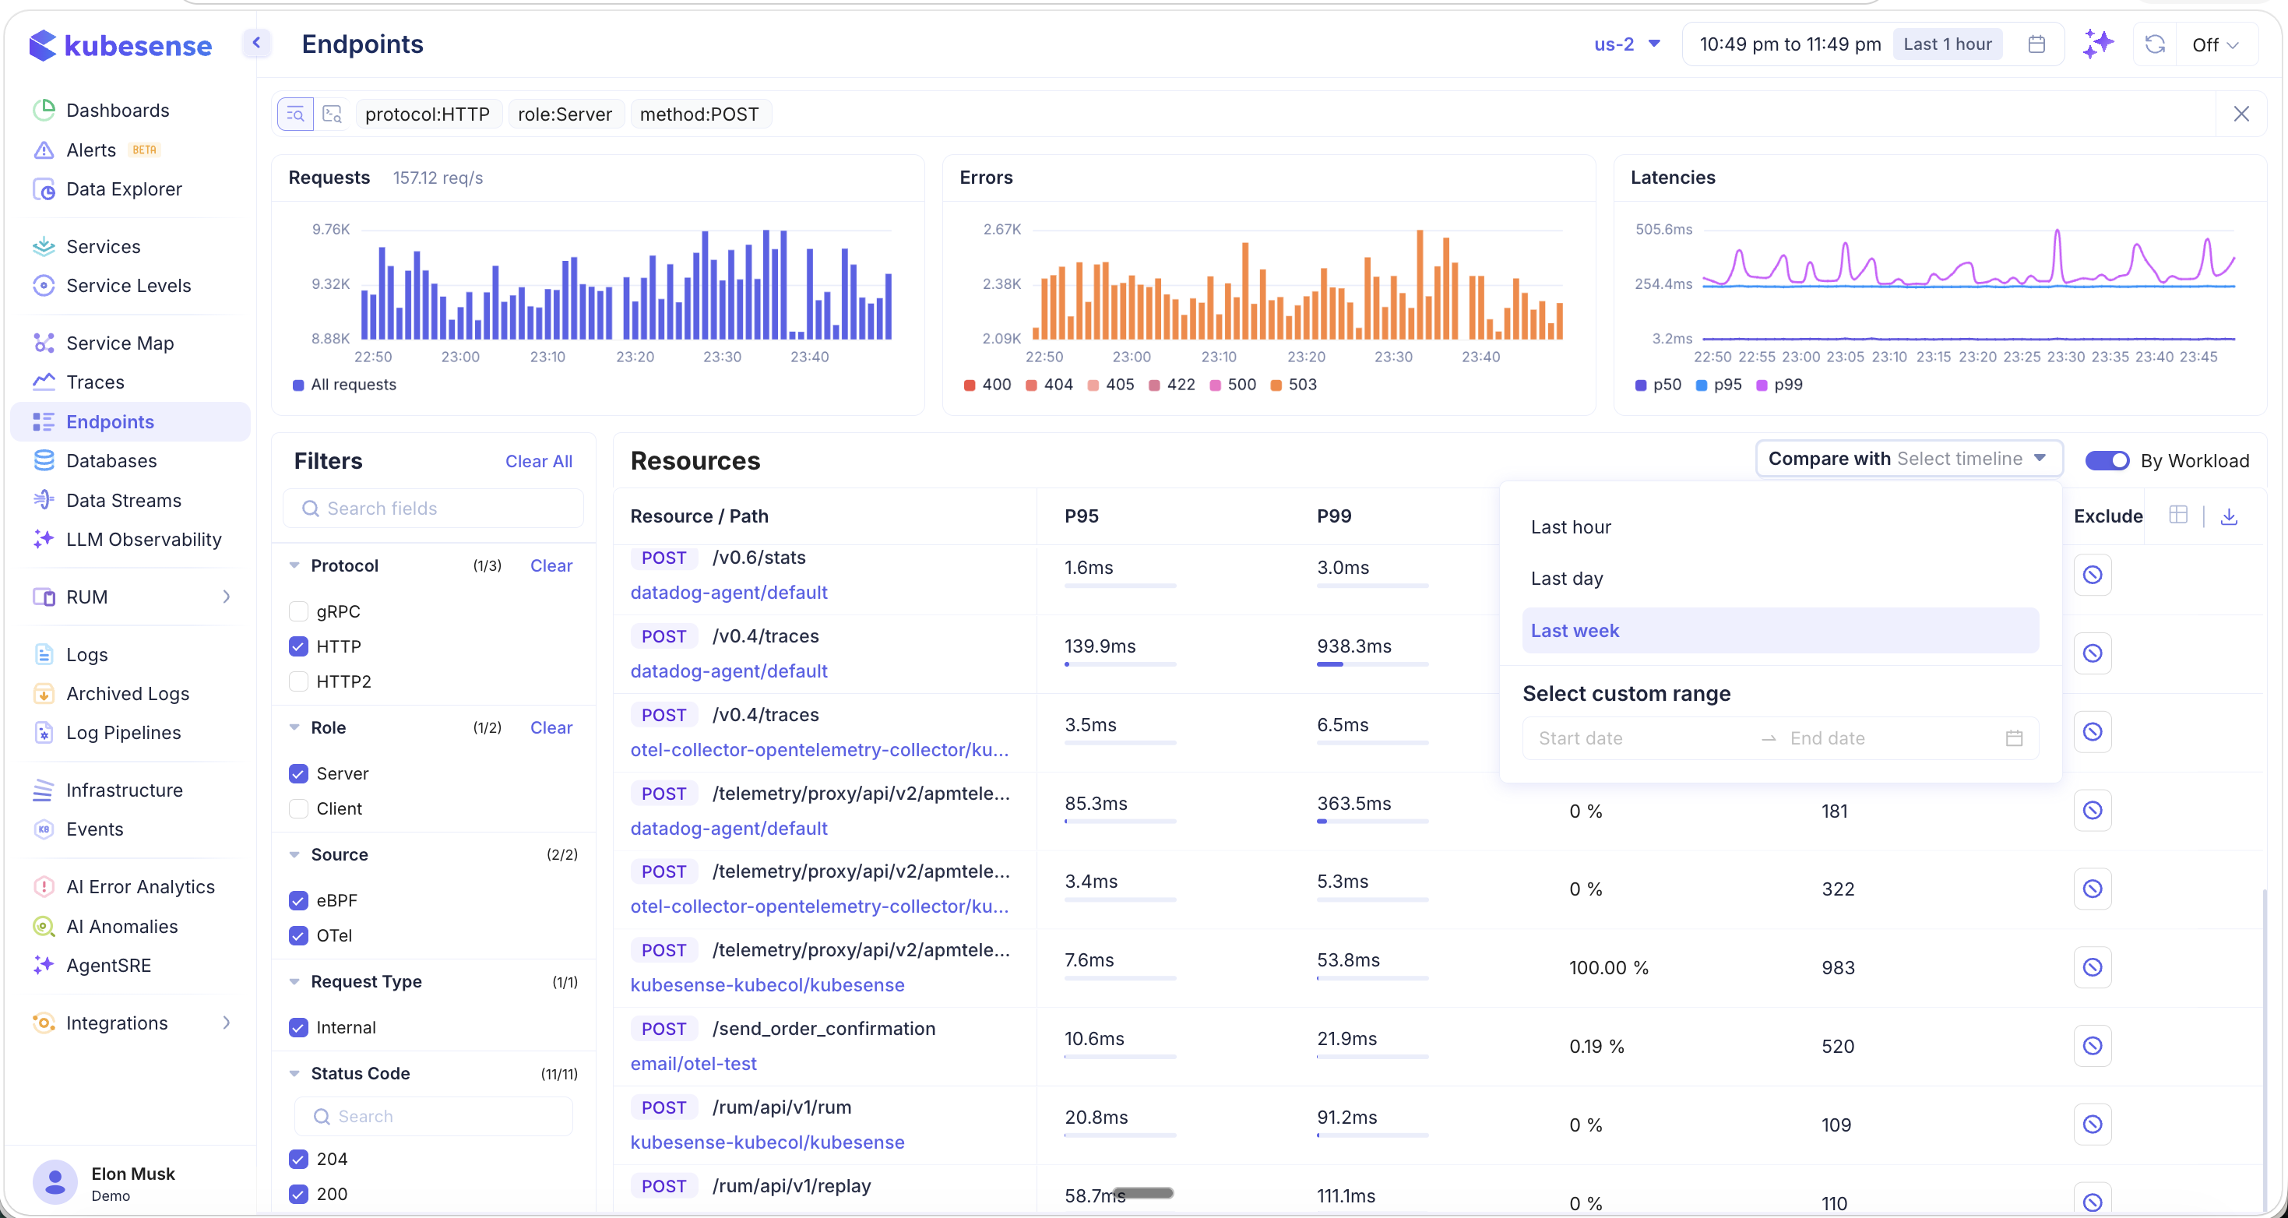The height and width of the screenshot is (1218, 2288).
Task: Click Clear All to reset filters
Action: point(538,461)
